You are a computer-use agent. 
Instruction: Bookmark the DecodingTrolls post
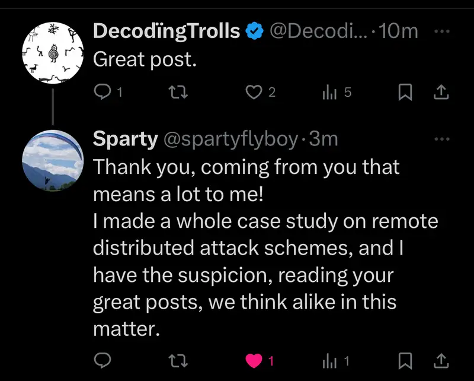point(405,91)
